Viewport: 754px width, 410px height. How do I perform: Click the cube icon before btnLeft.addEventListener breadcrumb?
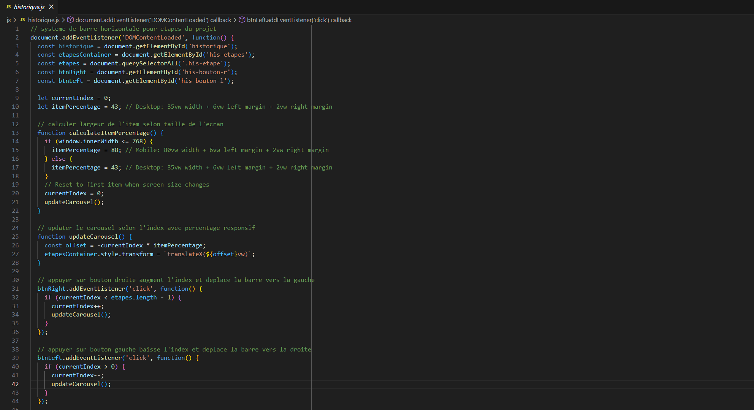tap(242, 20)
